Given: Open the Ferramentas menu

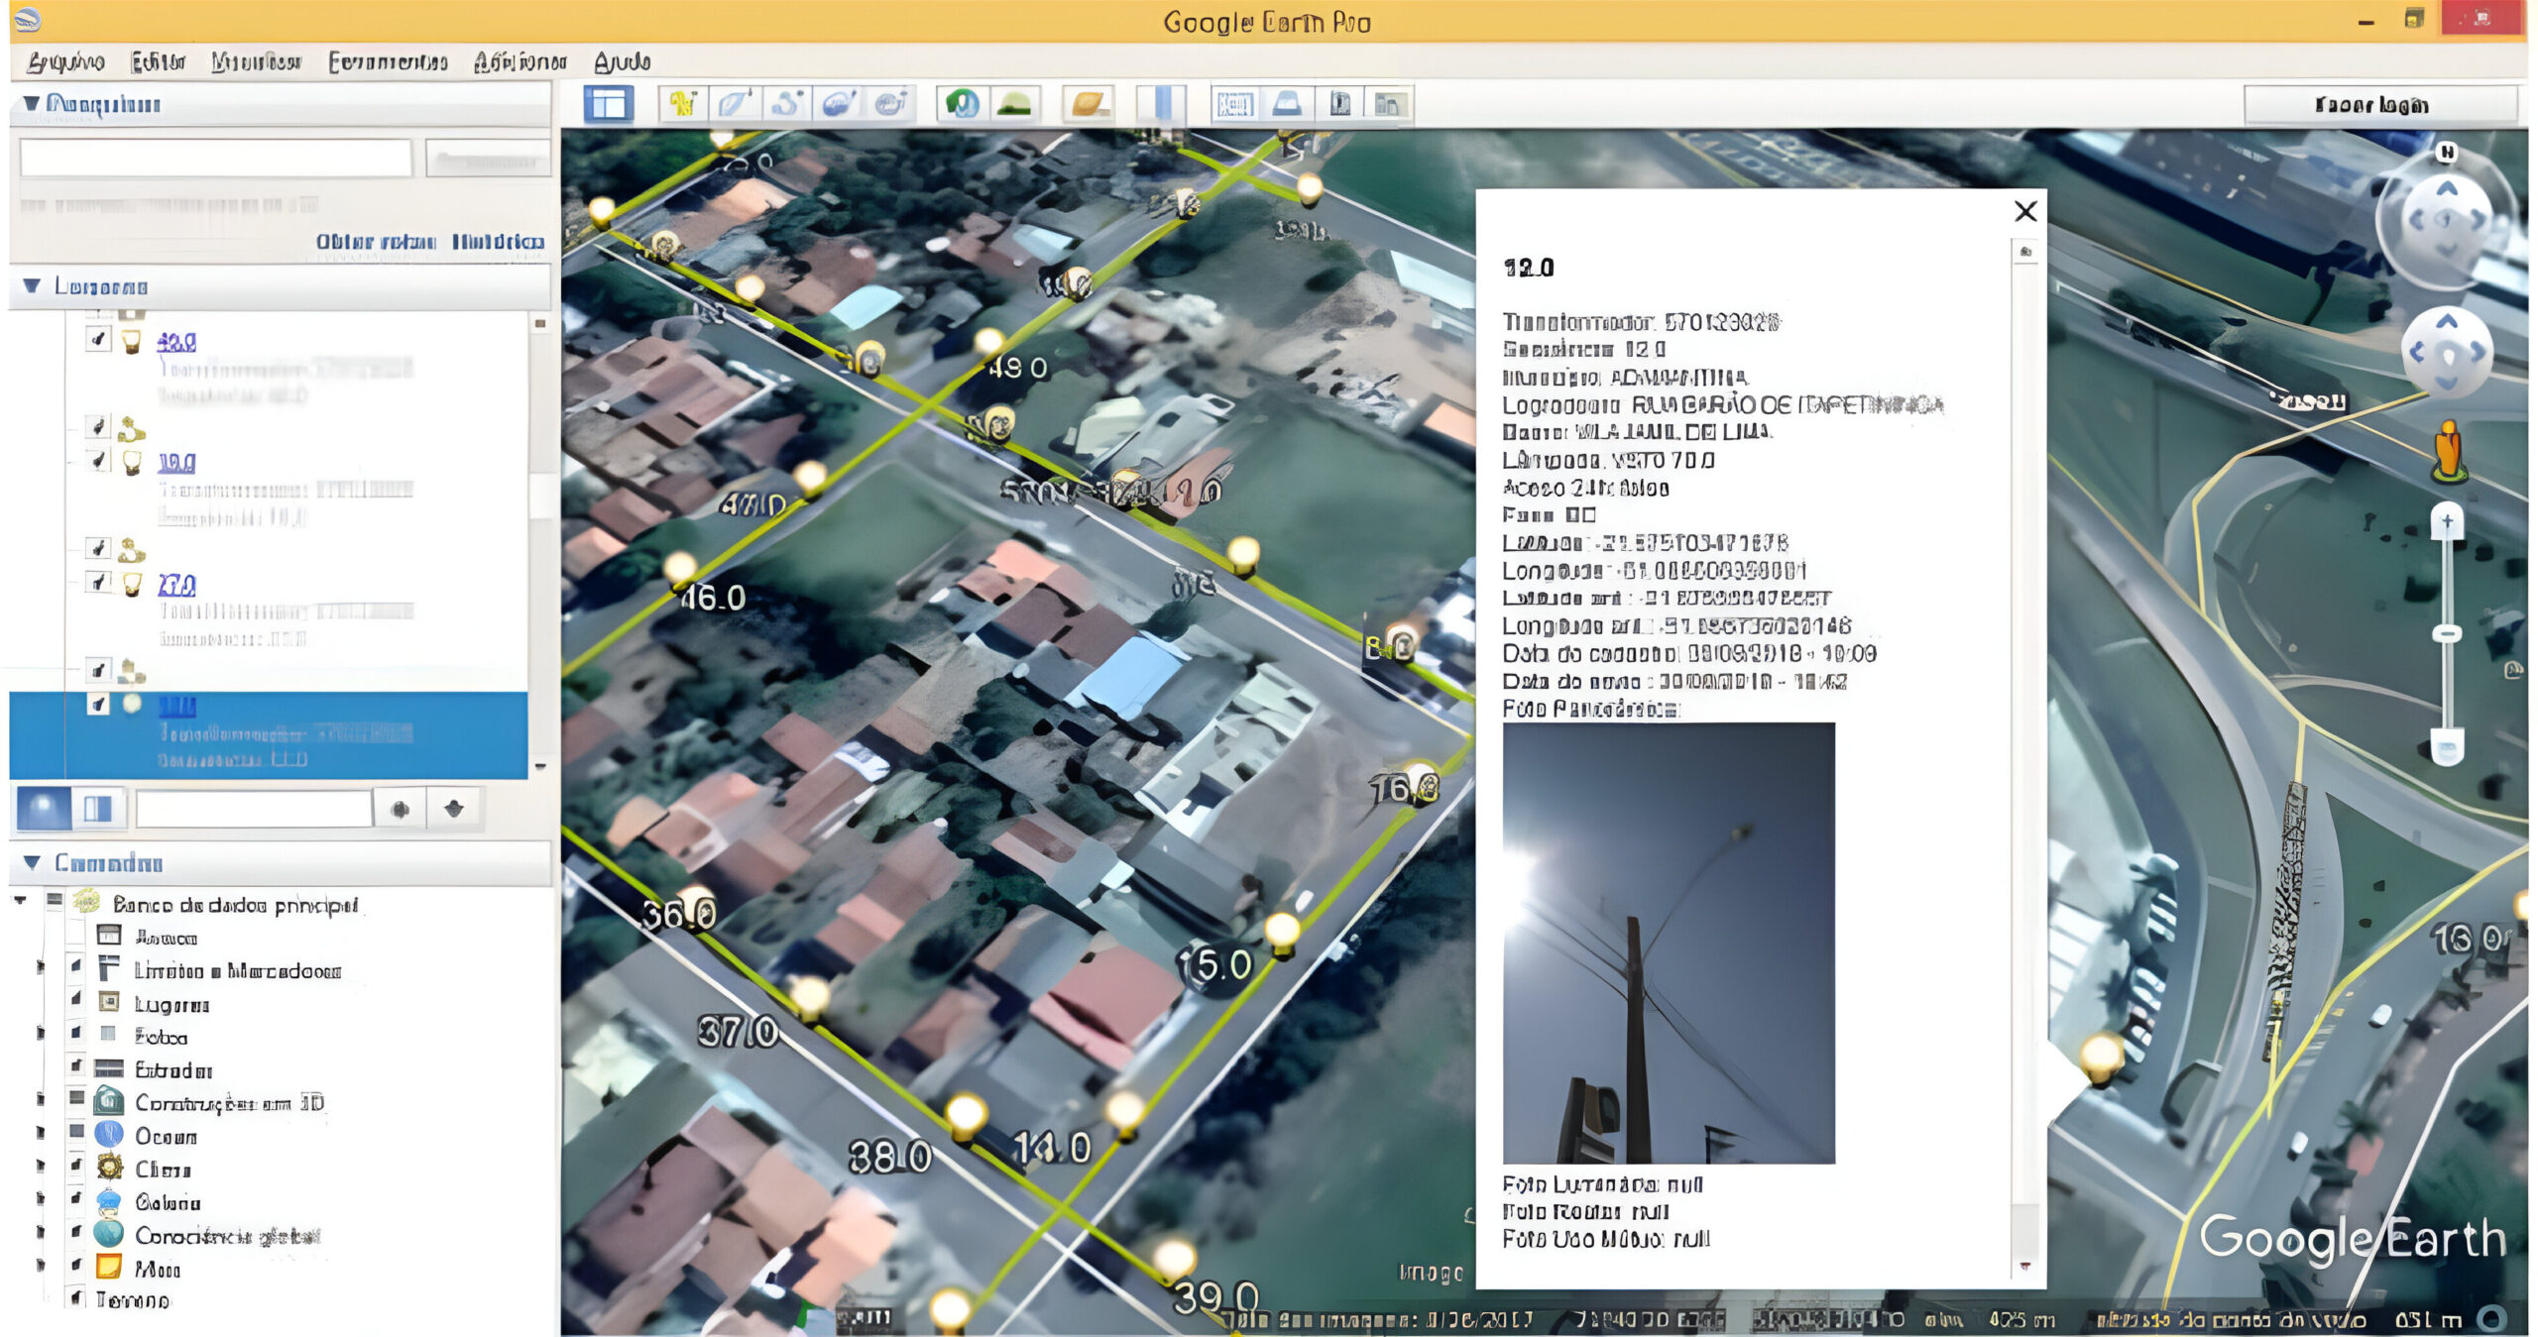Looking at the screenshot, I should pyautogui.click(x=388, y=61).
